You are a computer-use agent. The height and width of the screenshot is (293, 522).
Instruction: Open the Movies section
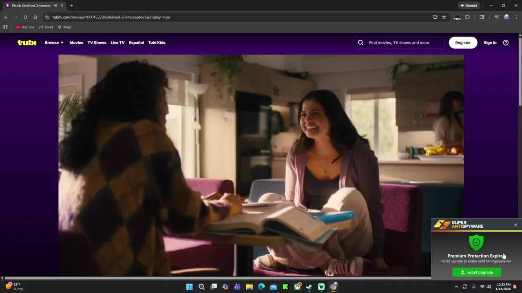[x=76, y=42]
